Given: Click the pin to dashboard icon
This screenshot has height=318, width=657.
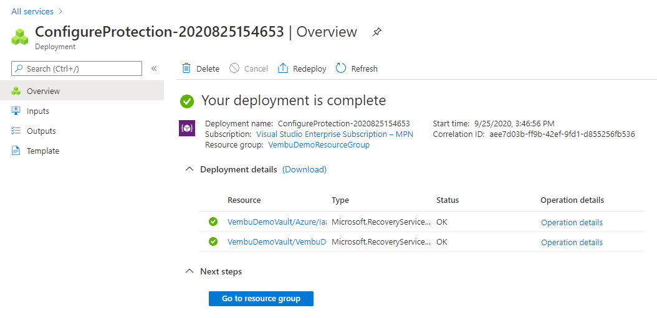Looking at the screenshot, I should [376, 32].
